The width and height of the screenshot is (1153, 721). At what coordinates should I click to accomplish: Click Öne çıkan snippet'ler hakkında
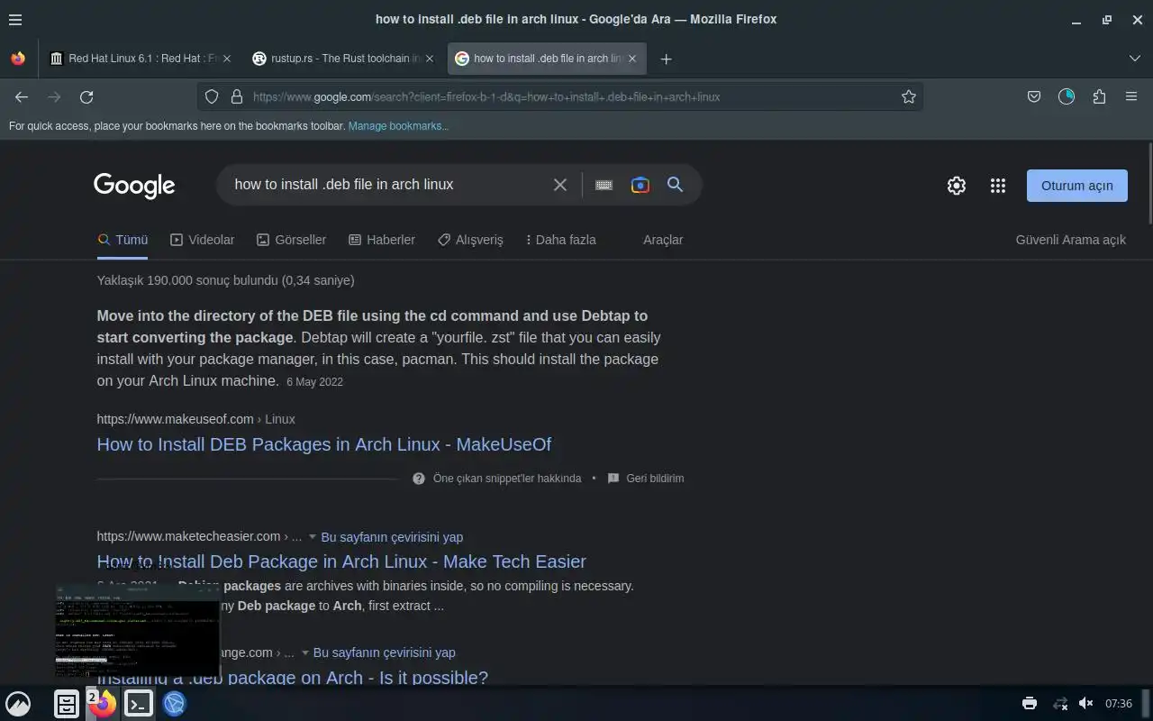pyautogui.click(x=507, y=479)
